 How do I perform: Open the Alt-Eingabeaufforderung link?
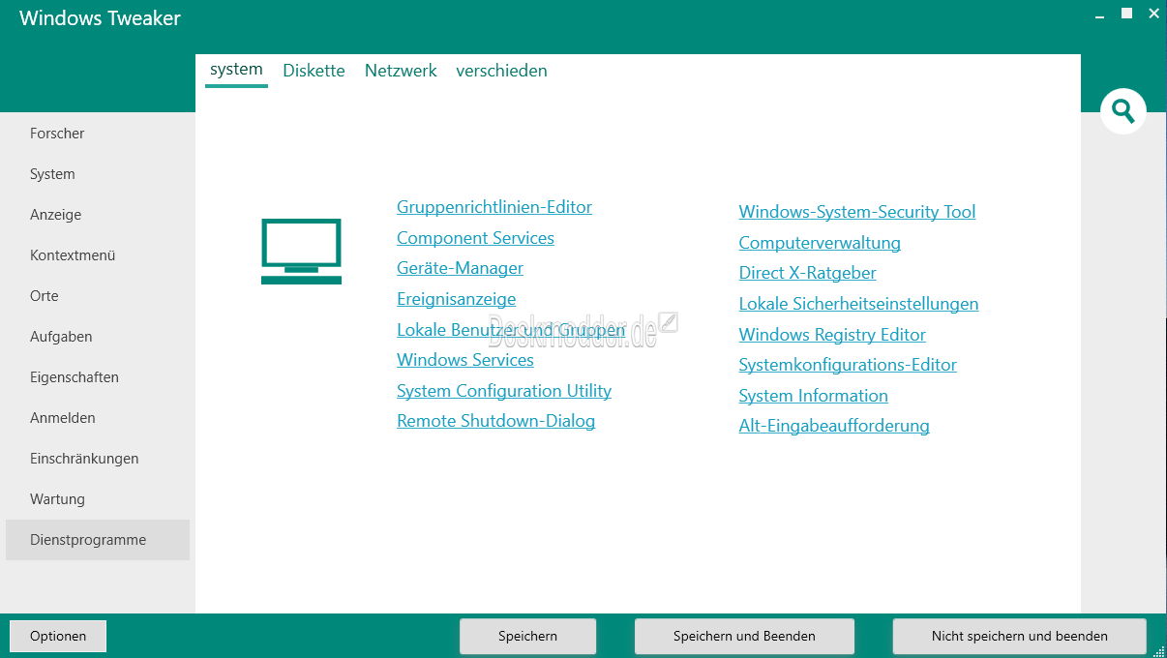(x=834, y=426)
